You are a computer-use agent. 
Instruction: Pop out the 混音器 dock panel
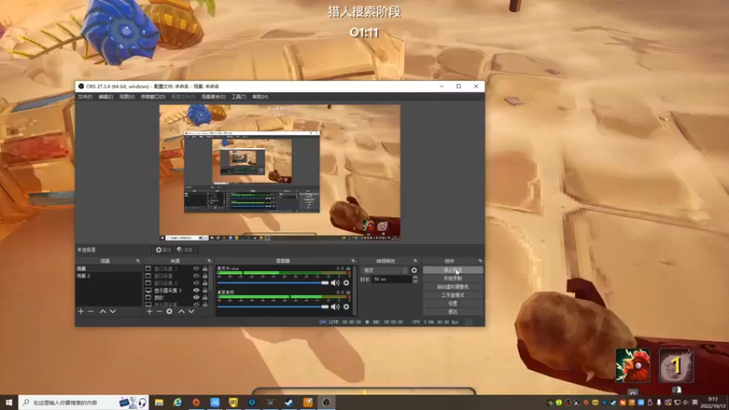tap(353, 261)
